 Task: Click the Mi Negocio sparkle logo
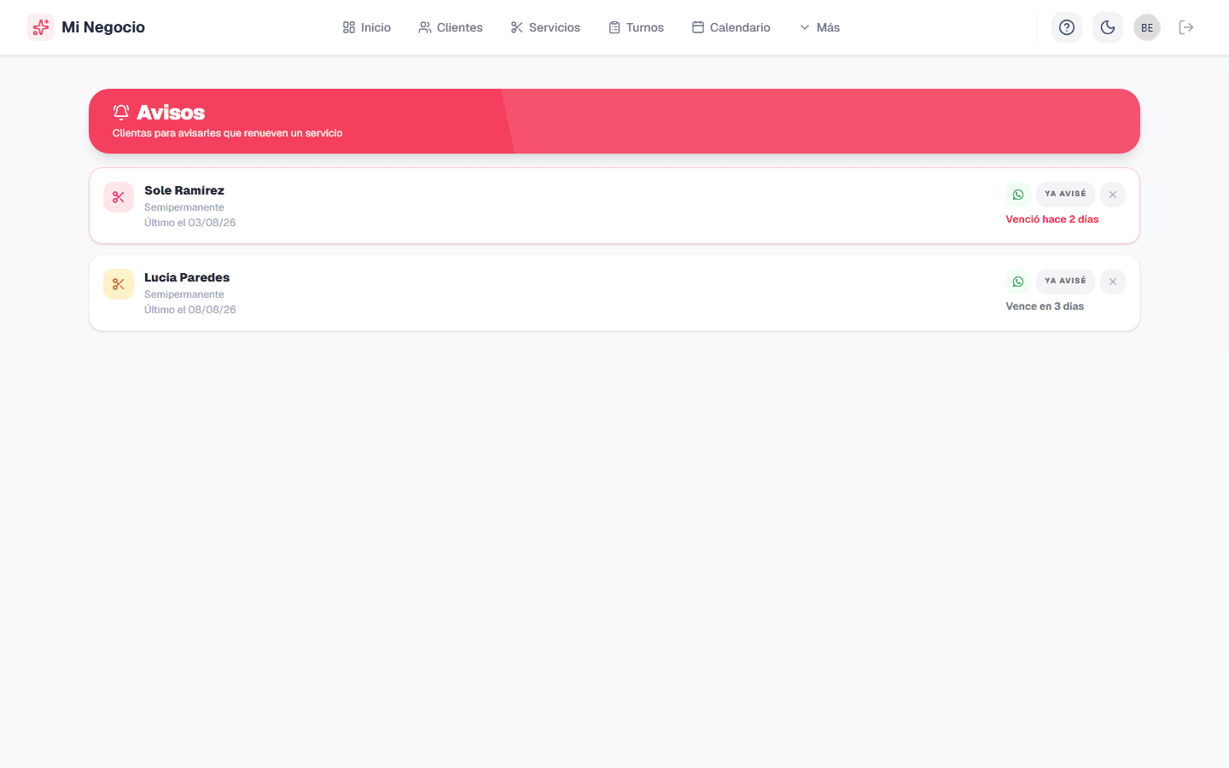click(41, 27)
